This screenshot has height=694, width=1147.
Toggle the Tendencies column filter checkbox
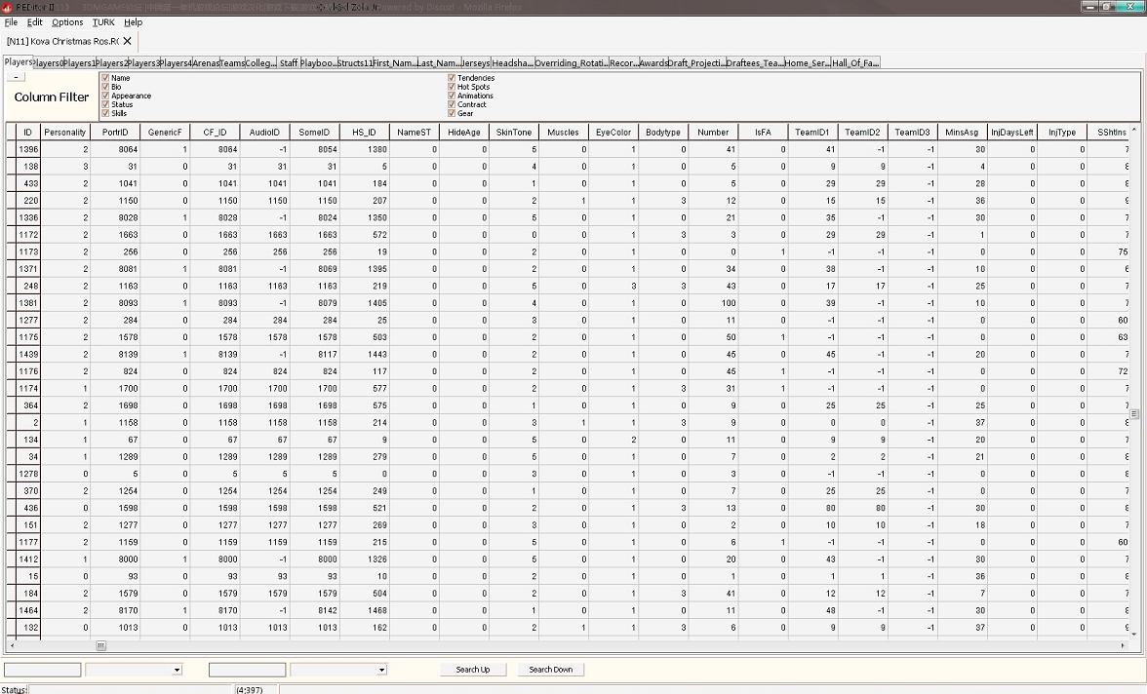(452, 78)
